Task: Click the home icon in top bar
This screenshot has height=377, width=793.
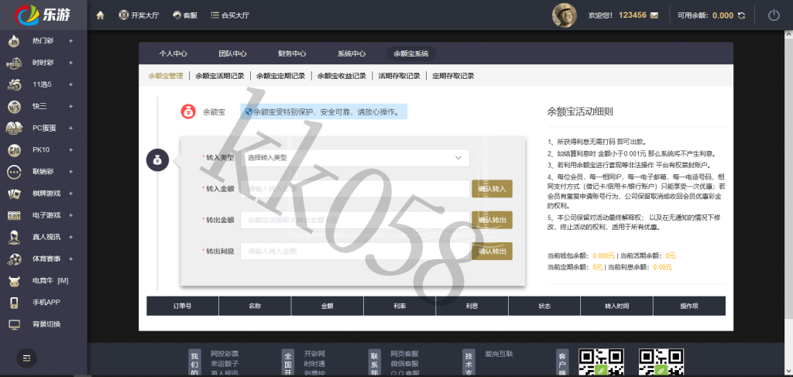Action: pos(100,15)
